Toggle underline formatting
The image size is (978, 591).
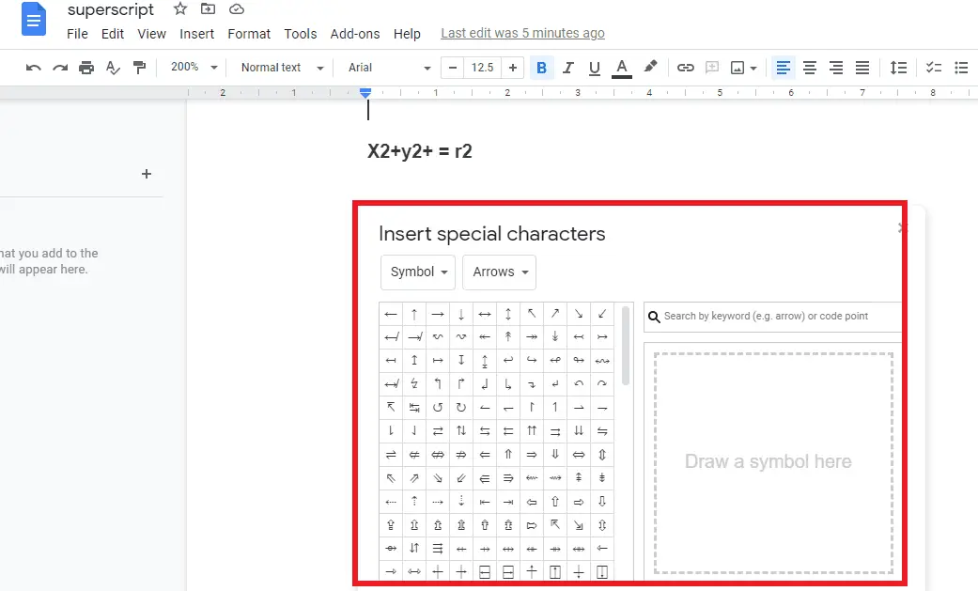pos(594,67)
